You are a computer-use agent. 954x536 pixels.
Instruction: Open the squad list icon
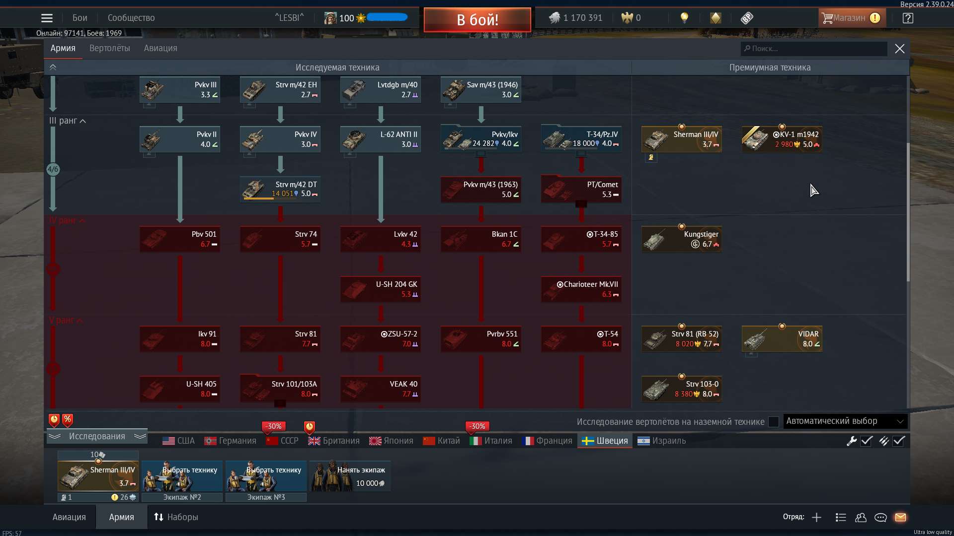(x=841, y=517)
